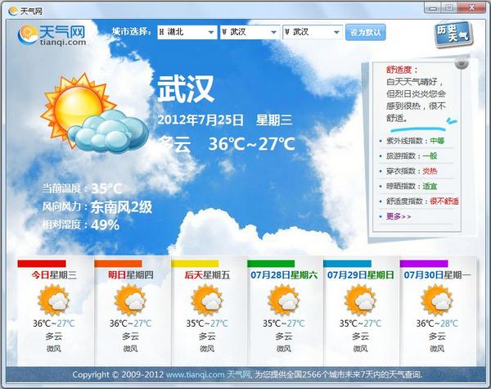Open the rightmost district dropdown showing 武汉
Image resolution: width=491 pixels, height=389 pixels.
312,33
